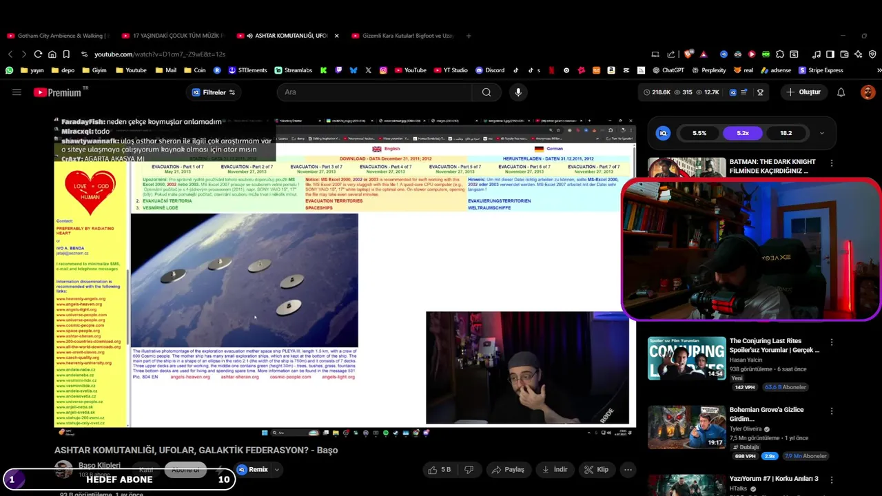Open Instagram bookmark icon
882x496 pixels.
[x=383, y=70]
